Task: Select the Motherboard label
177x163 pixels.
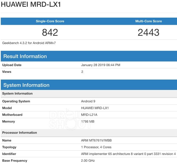Action: coord(12,115)
